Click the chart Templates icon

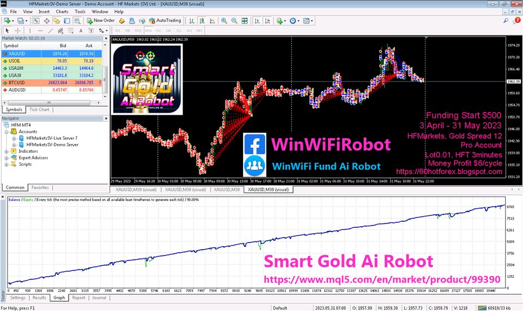[x=306, y=21]
